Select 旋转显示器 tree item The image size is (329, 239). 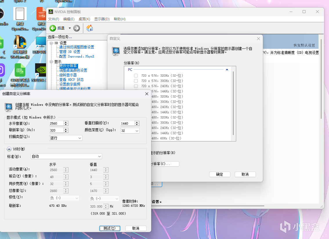(x=68, y=75)
